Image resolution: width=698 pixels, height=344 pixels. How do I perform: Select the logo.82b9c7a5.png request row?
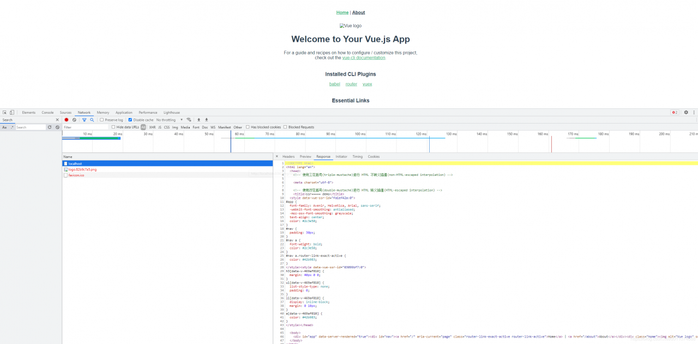[x=167, y=169]
